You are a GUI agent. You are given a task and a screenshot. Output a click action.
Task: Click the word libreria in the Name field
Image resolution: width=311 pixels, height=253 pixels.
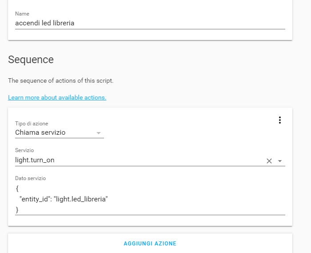(63, 23)
